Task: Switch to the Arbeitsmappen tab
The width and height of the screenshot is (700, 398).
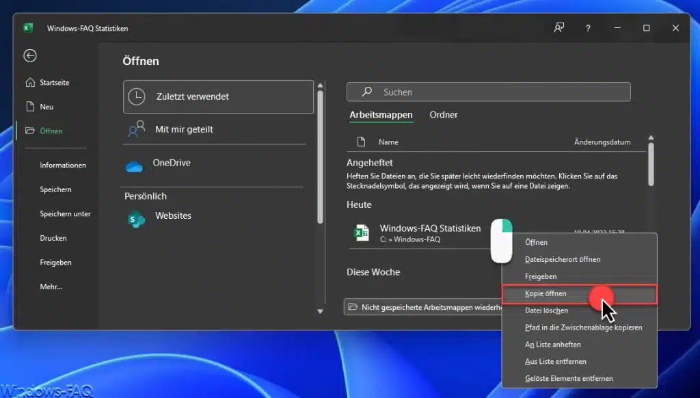Action: pyautogui.click(x=381, y=115)
